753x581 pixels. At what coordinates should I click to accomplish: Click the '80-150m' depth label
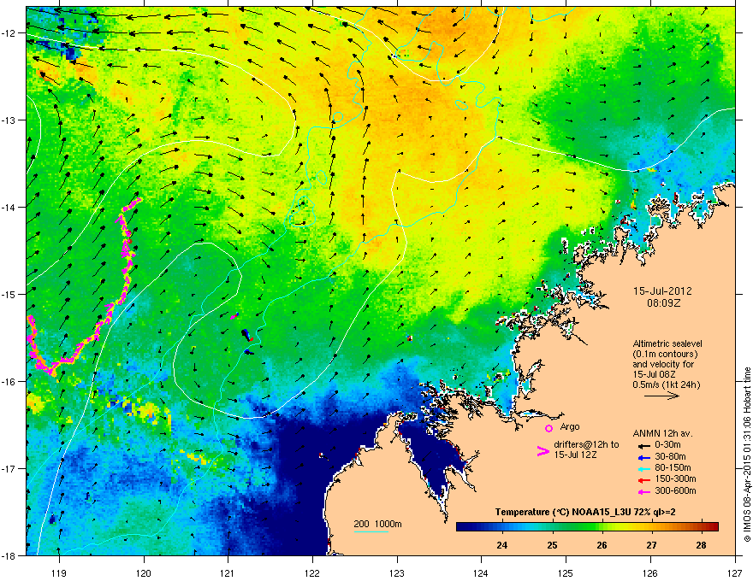click(x=673, y=467)
